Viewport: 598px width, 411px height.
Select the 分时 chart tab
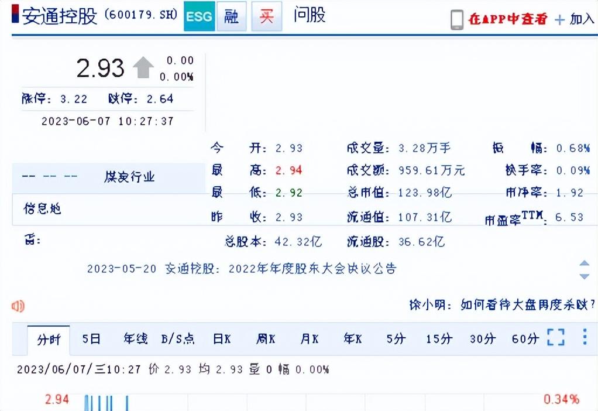49,339
